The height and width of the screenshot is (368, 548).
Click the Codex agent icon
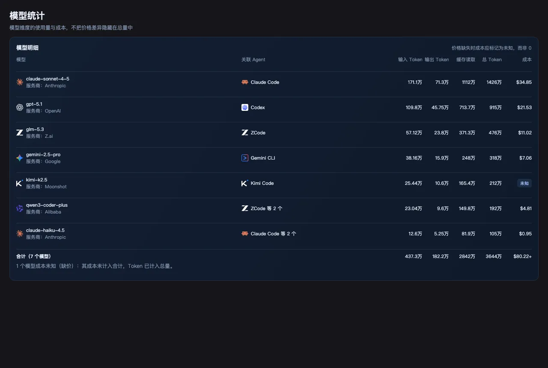[x=245, y=107]
